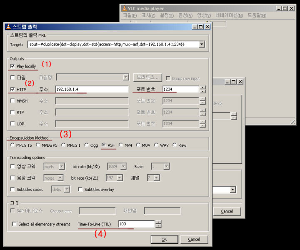This screenshot has height=250, width=300.
Task: Open the 음성(A) menu in VLC
Action: [185, 15]
